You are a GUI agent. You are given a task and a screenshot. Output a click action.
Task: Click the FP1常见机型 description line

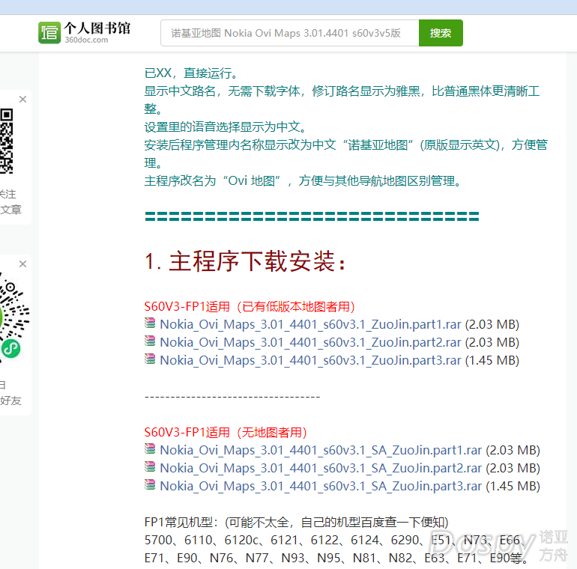297,522
